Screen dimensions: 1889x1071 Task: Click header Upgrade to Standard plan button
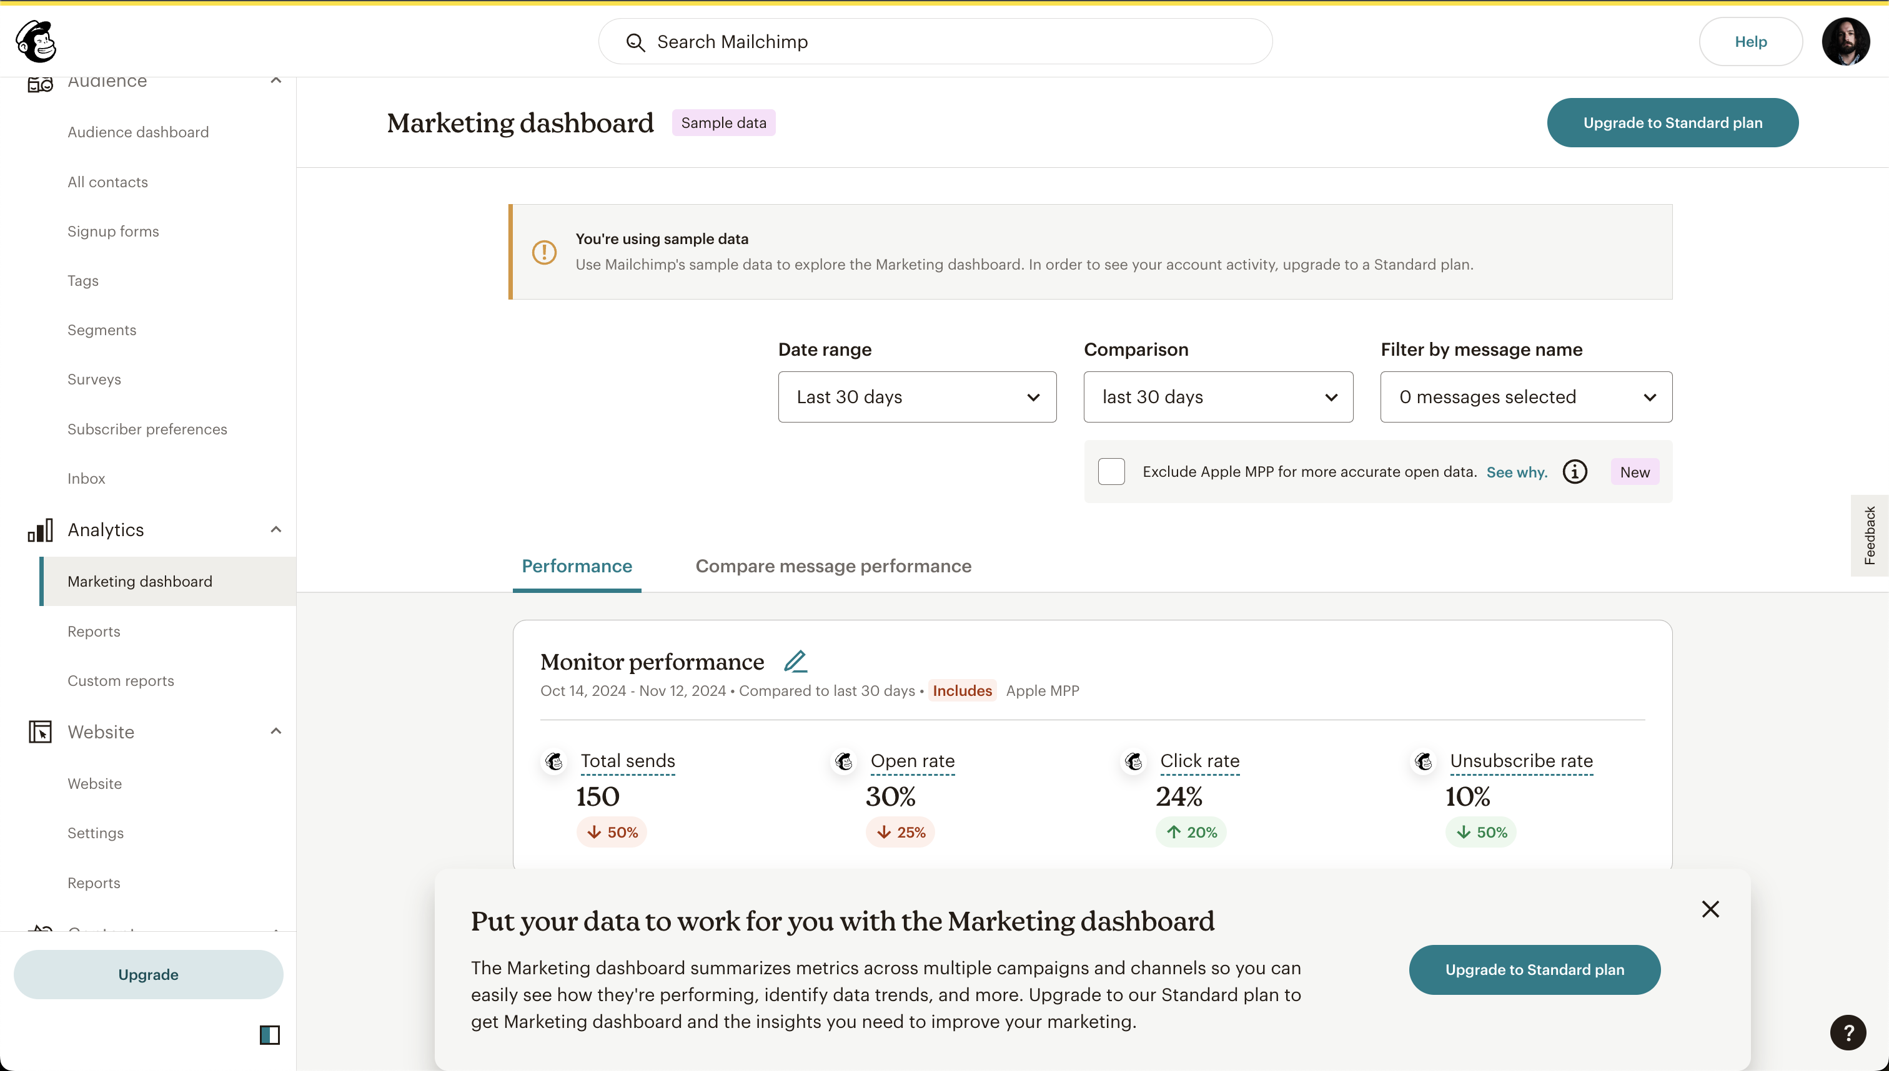pos(1673,123)
